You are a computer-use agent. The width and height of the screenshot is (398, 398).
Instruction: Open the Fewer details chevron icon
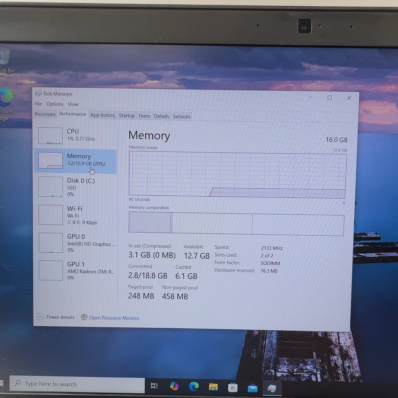[40, 317]
